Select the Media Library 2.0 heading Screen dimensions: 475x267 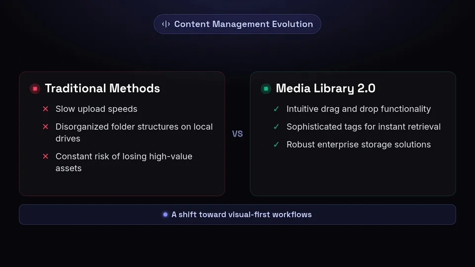326,89
